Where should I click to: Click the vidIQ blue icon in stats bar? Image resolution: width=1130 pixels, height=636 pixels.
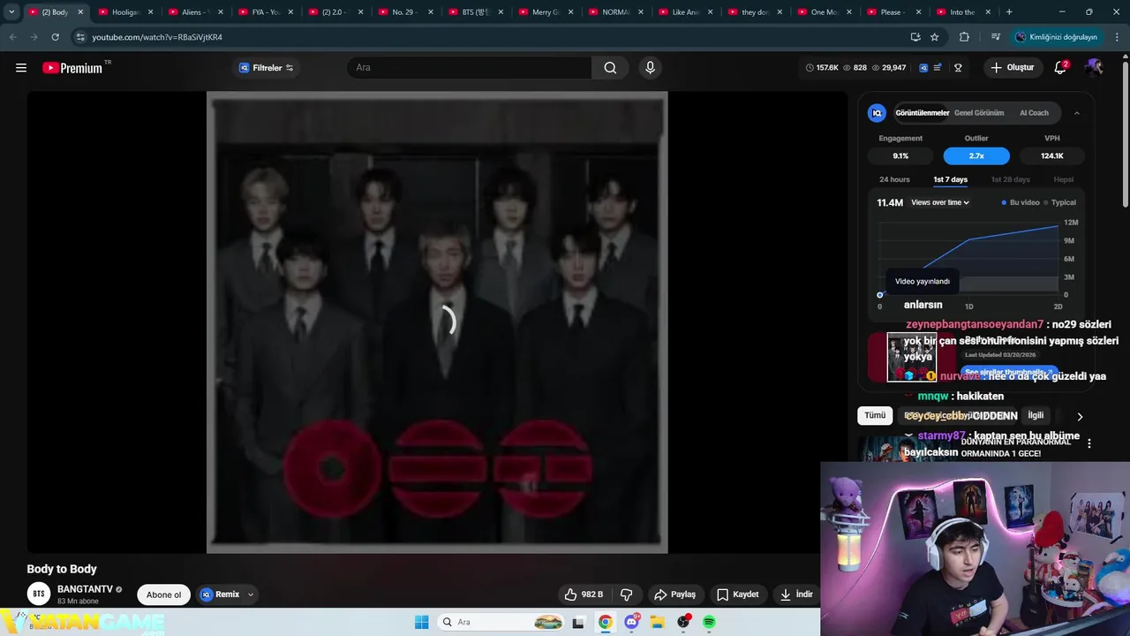[x=923, y=68]
